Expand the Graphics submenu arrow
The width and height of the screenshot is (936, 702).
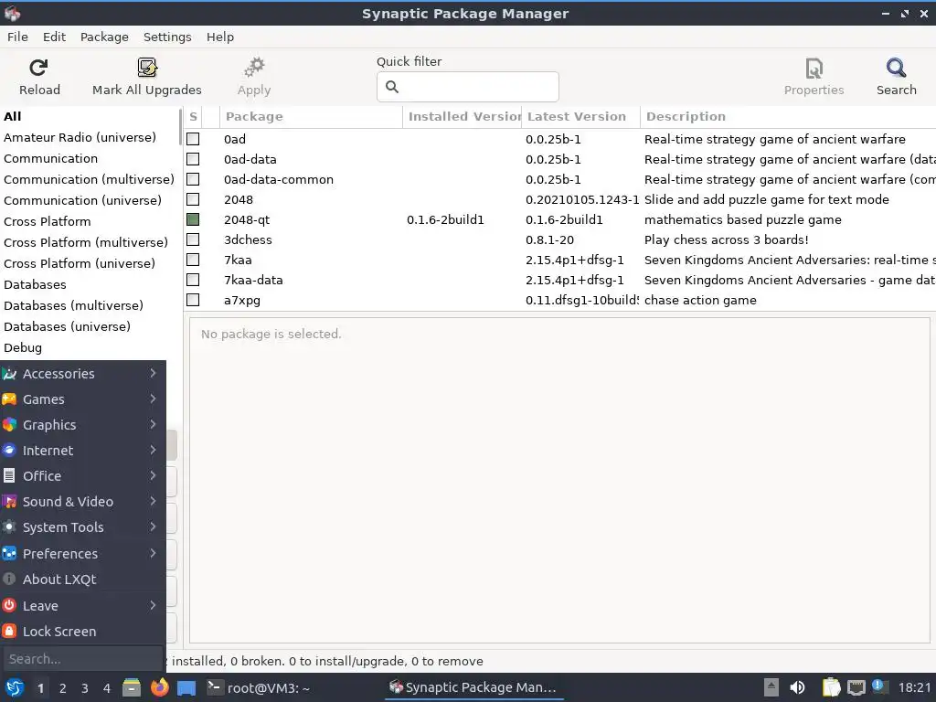point(153,424)
